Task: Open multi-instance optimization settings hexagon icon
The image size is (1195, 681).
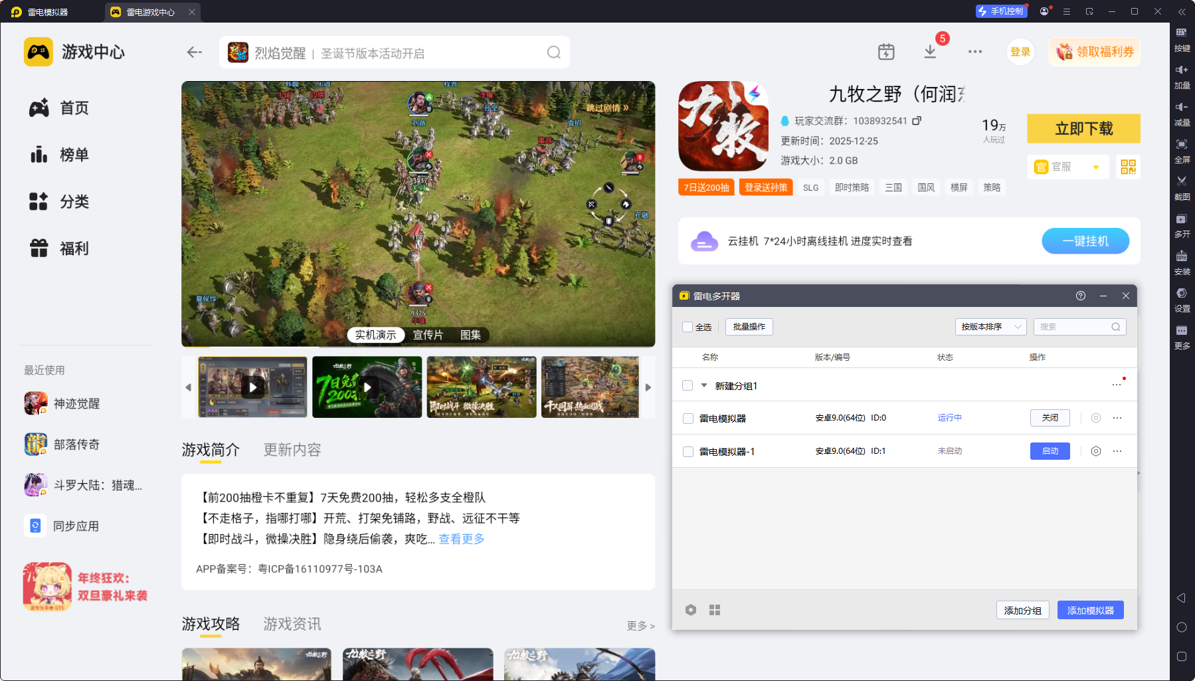Action: click(x=691, y=610)
